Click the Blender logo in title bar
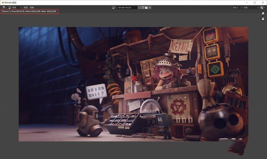 3,2
